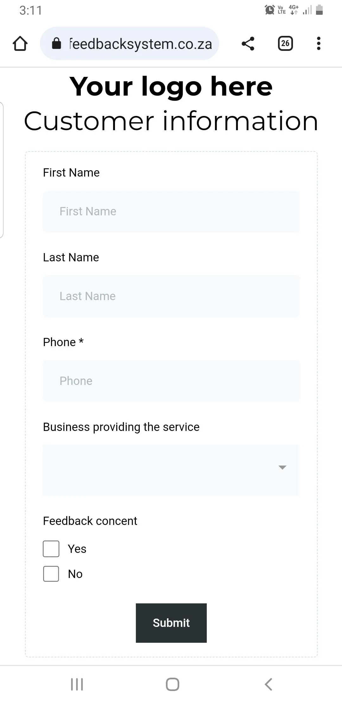Screen dimensions: 342x705
Task: Tap the 'Your logo here' heading
Action: coord(171,86)
